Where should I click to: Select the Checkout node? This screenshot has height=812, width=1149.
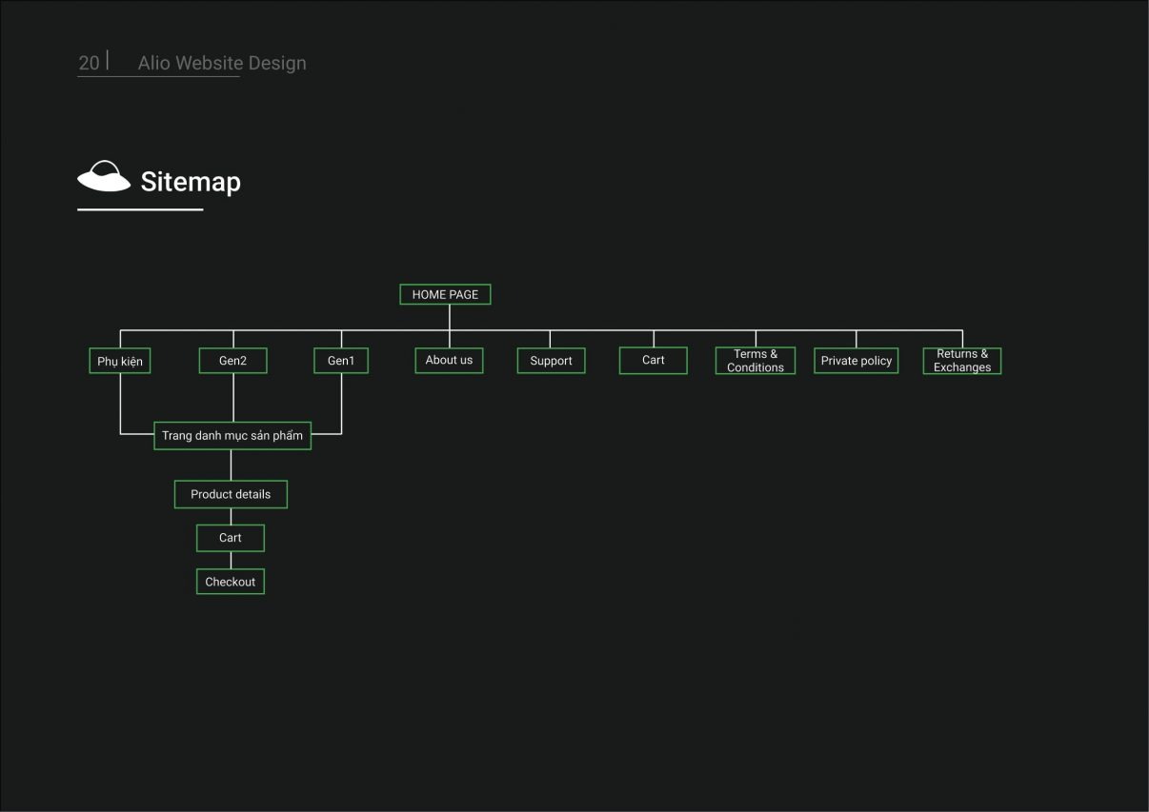click(231, 582)
